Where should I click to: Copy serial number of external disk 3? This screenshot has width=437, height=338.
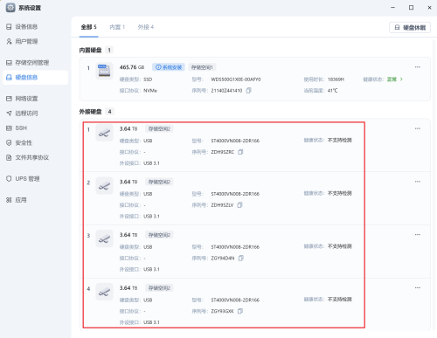tap(240, 258)
